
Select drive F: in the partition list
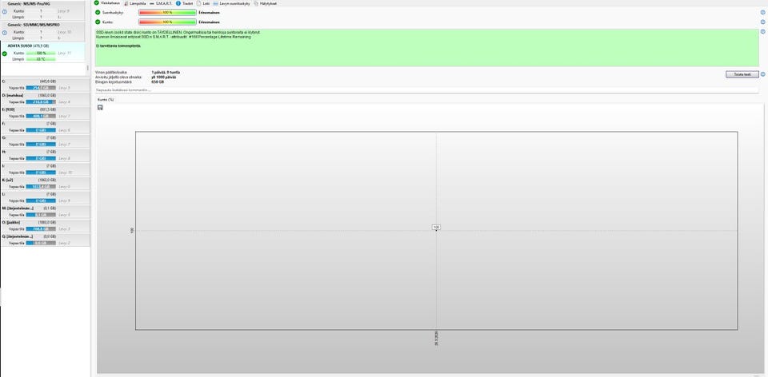(x=45, y=127)
